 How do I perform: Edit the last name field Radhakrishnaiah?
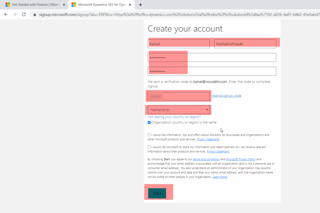[245, 44]
